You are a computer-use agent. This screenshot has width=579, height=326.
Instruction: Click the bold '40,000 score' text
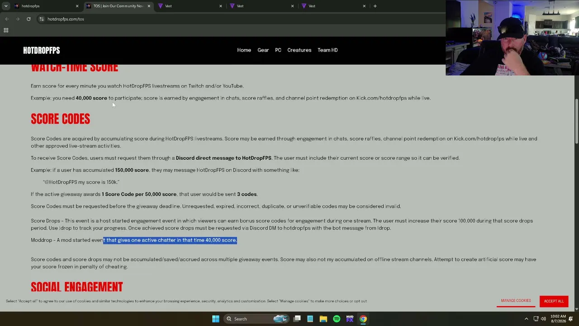tap(91, 98)
